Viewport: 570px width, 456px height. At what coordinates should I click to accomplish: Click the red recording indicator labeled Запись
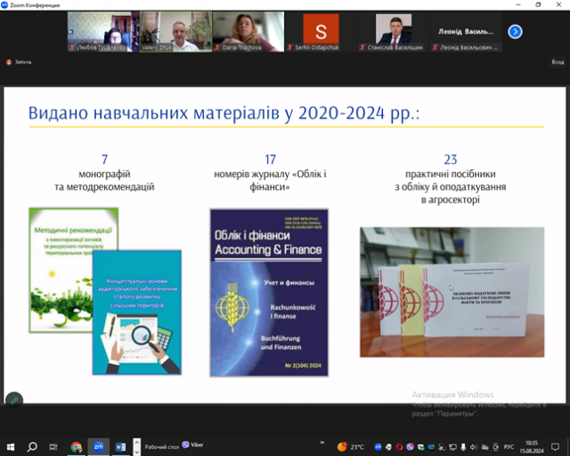click(19, 62)
